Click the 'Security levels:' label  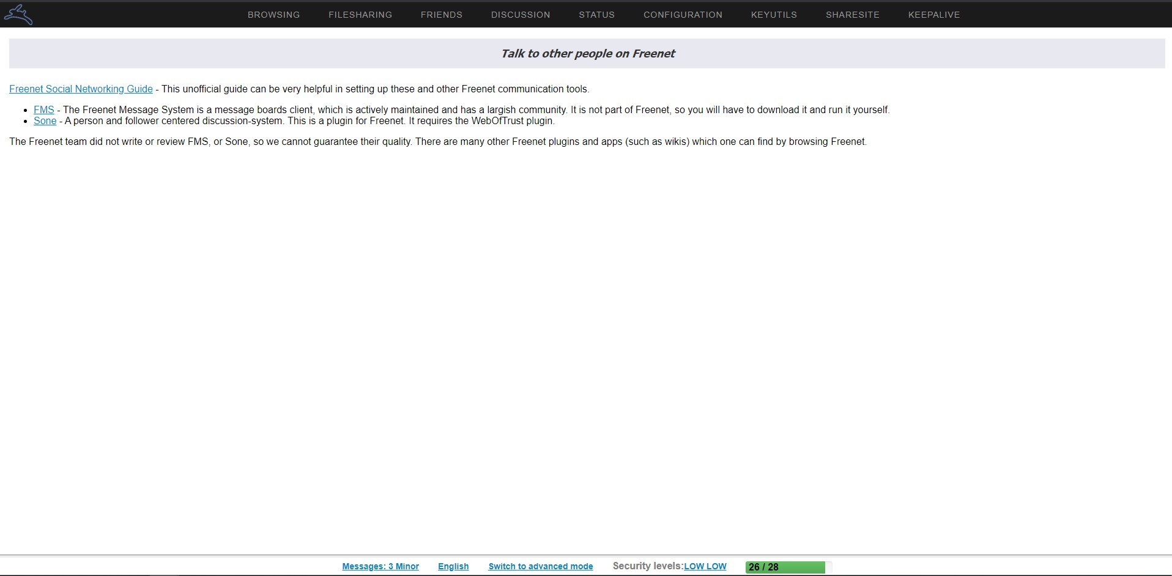[648, 566]
